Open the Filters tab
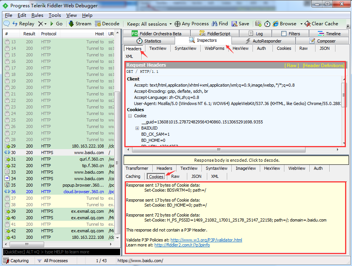 tap(291, 34)
